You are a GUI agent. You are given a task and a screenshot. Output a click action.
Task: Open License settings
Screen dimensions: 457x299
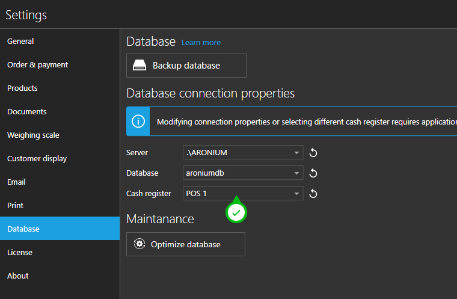(x=60, y=252)
